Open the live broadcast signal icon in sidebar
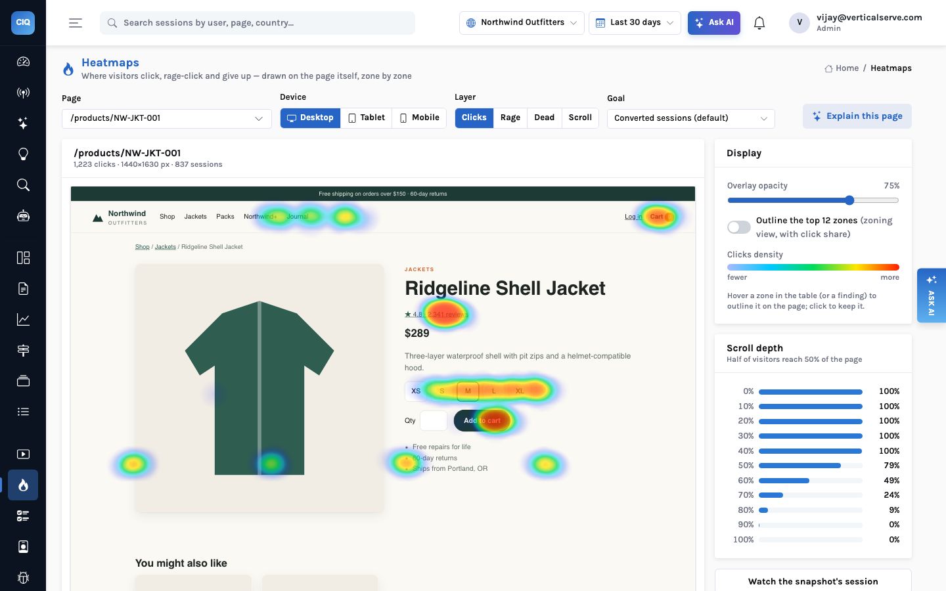 click(x=23, y=93)
